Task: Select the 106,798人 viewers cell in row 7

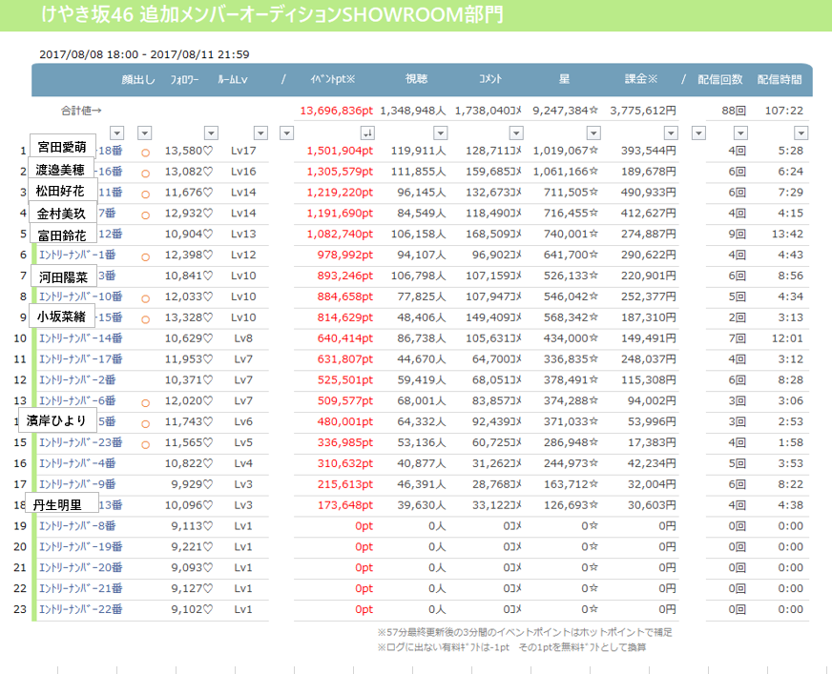Action: tap(418, 276)
